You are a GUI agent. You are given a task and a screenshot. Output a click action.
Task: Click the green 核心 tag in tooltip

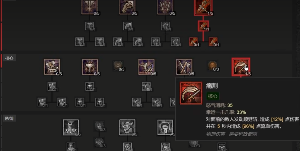[x=213, y=96]
